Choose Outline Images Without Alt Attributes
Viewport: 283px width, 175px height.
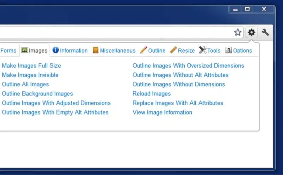tap(180, 75)
